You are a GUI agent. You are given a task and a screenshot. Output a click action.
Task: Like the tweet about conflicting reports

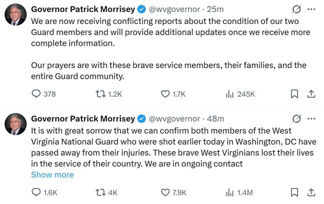click(166, 94)
